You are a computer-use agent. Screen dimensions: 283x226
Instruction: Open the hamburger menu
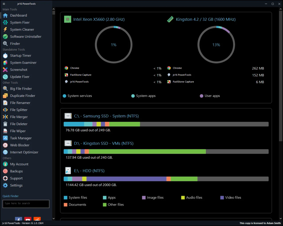coord(4,4)
